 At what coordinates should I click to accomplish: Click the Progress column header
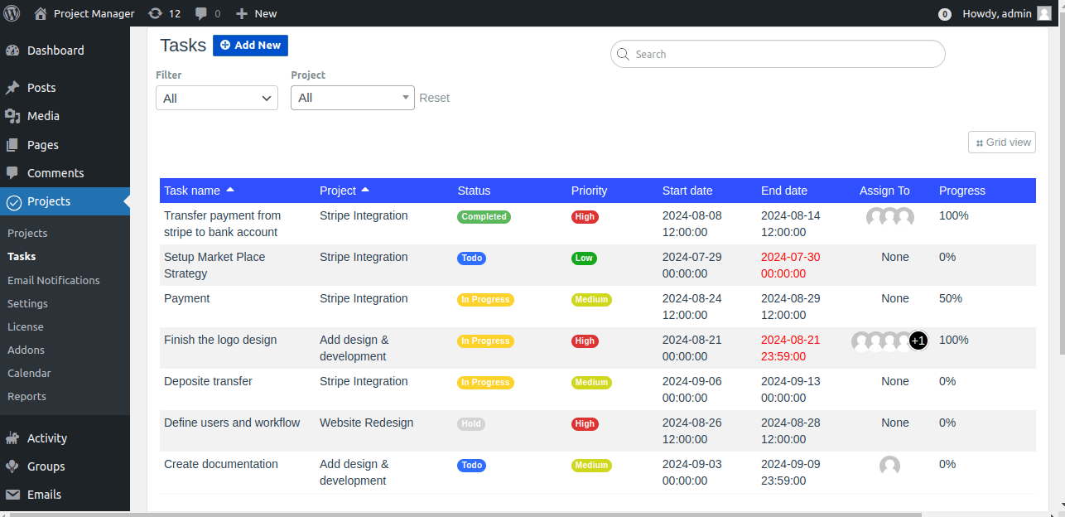click(x=962, y=191)
